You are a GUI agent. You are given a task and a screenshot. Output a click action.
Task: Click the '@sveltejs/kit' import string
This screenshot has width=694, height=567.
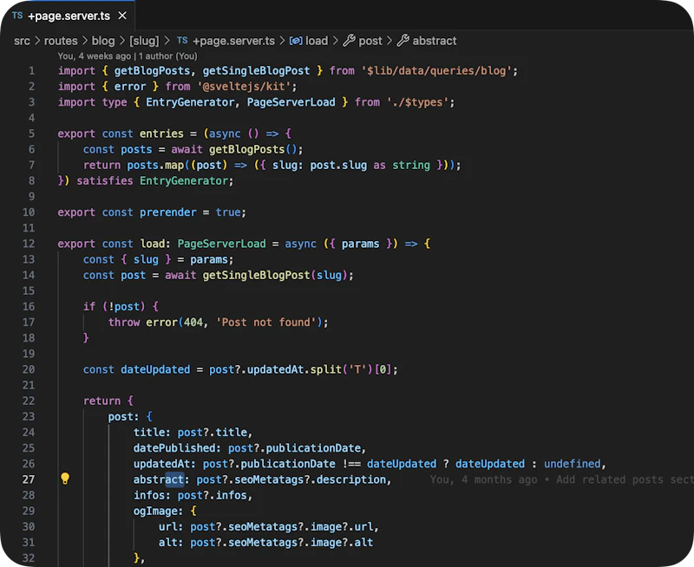coord(245,86)
